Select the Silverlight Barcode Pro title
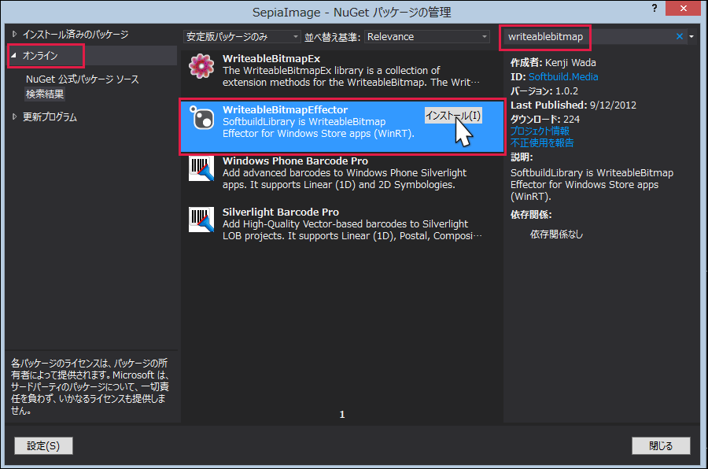The image size is (708, 469). coord(280,212)
